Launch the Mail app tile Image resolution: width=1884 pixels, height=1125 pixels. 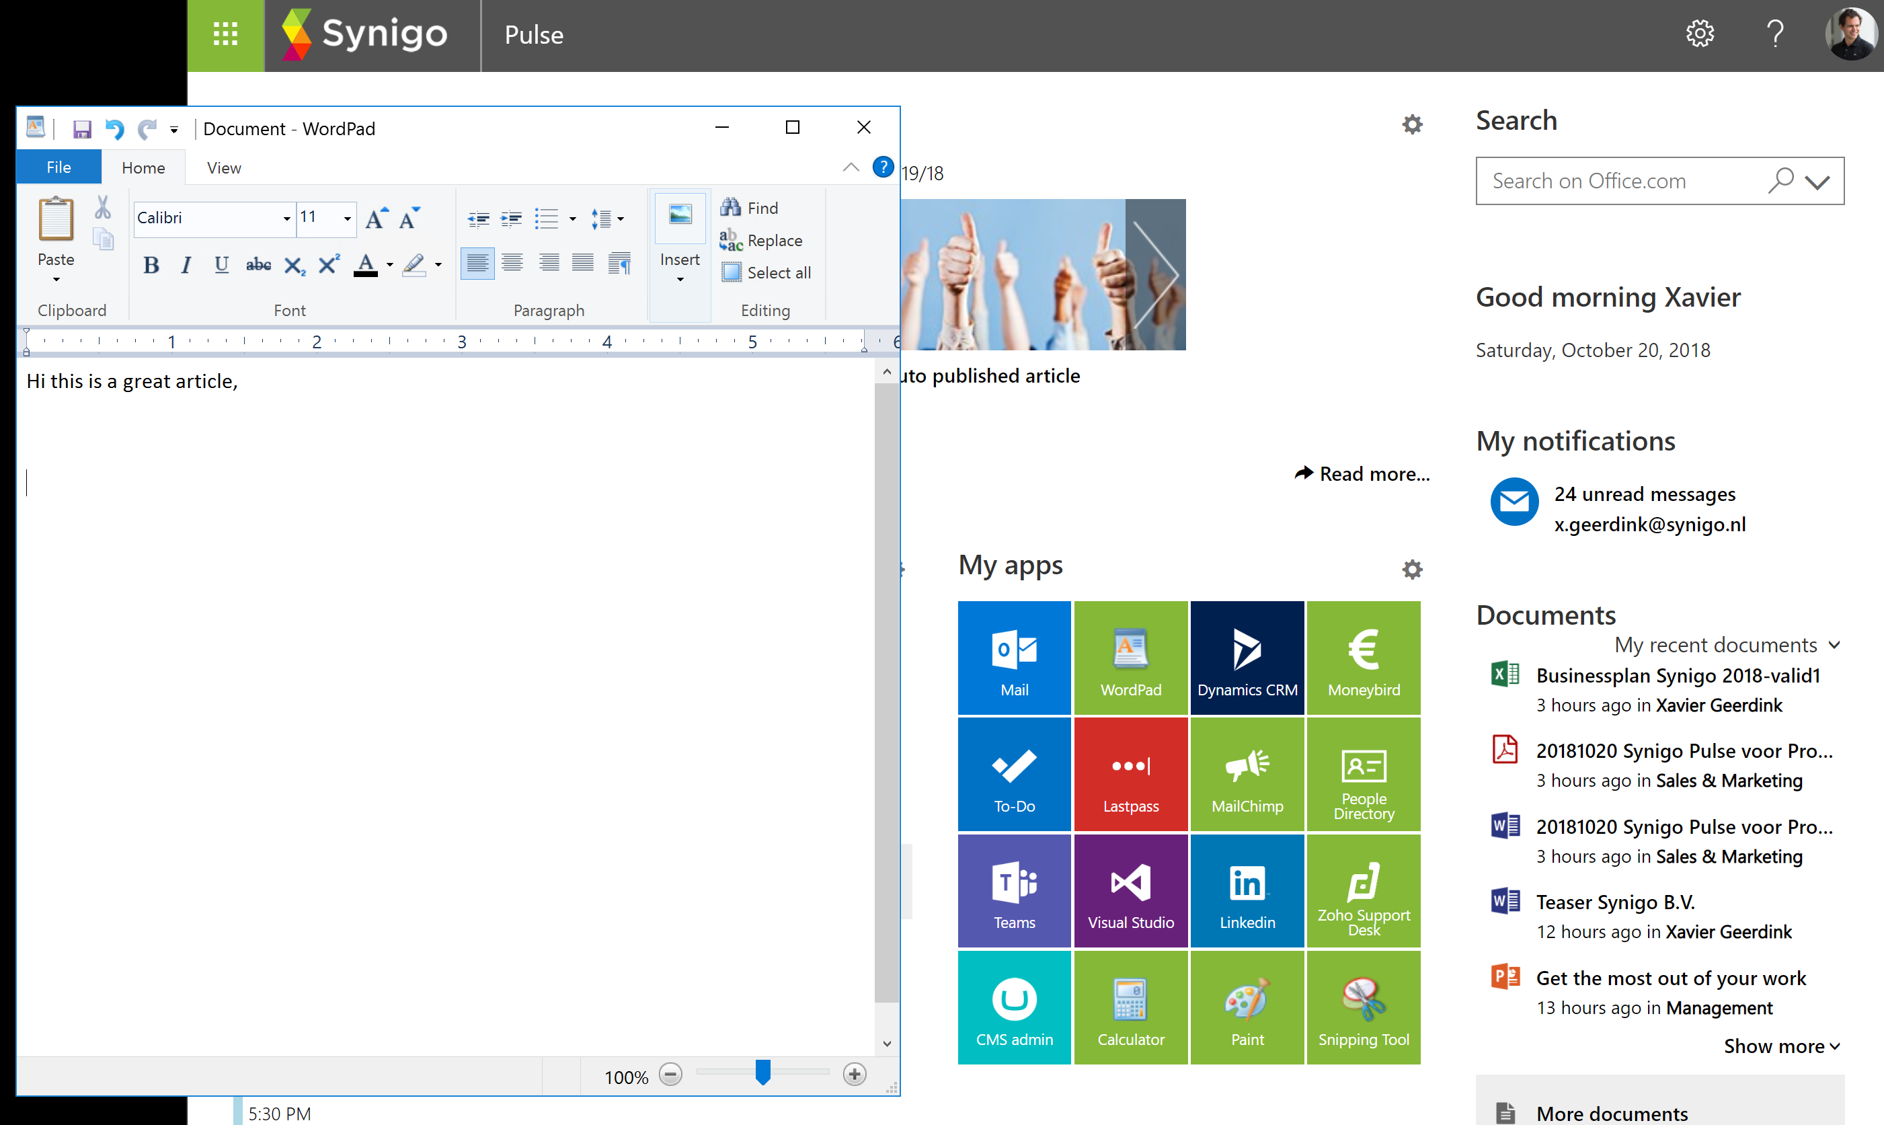1014,658
